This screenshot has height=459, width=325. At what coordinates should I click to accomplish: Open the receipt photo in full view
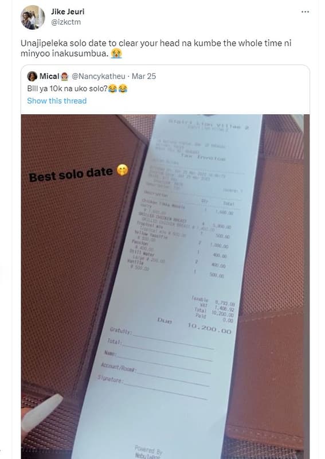[165, 286]
